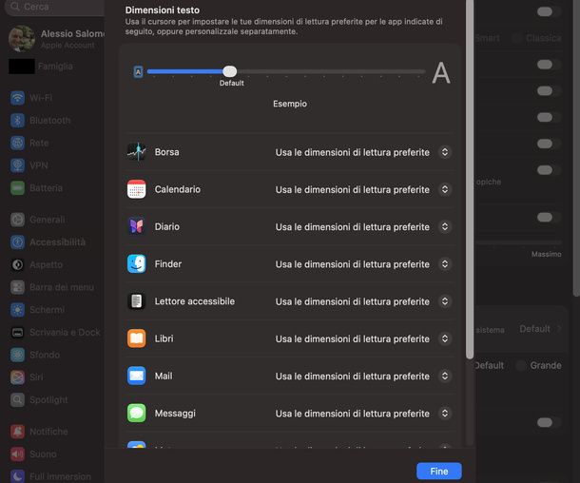
Task: Toggle the topmost switch in background window
Action: click(x=549, y=11)
